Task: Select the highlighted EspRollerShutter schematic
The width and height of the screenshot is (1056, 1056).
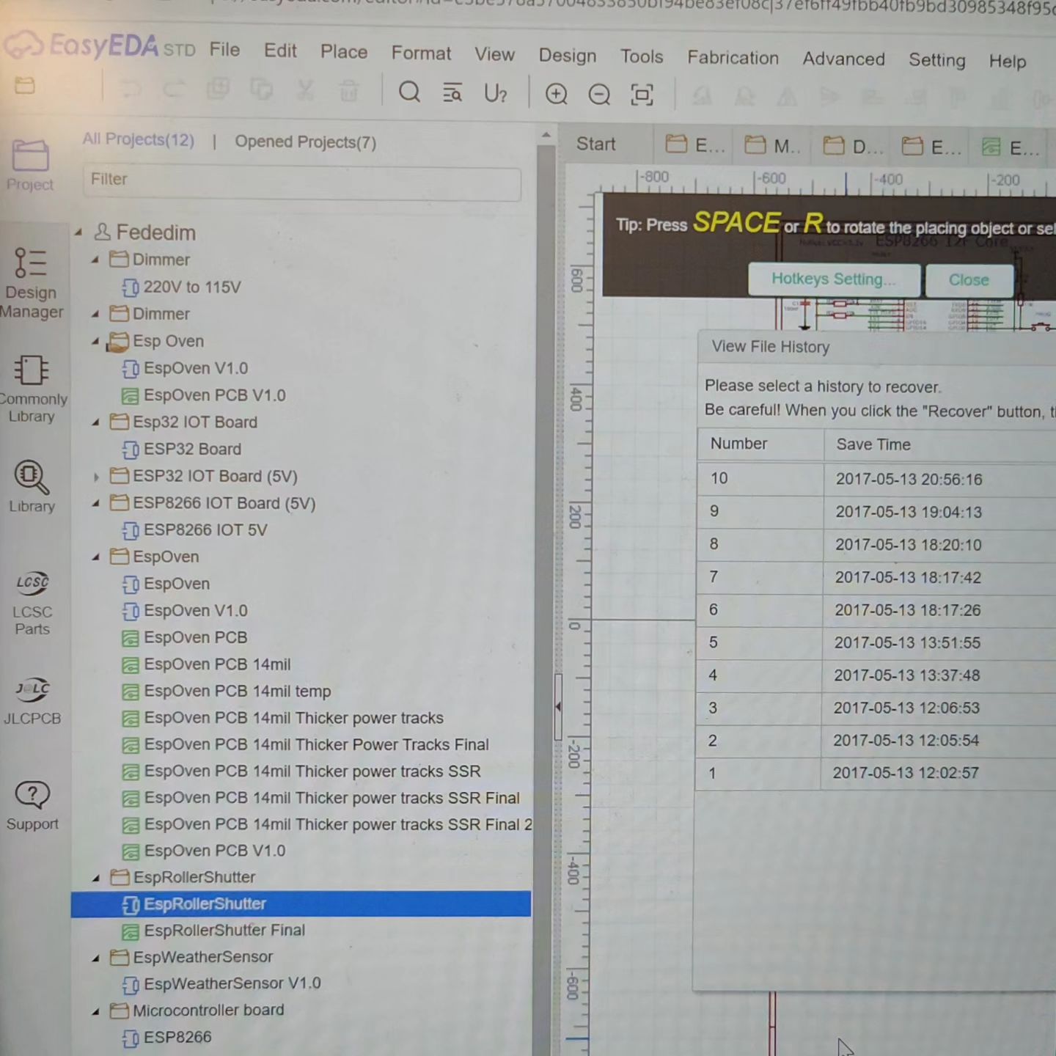Action: pyautogui.click(x=301, y=904)
